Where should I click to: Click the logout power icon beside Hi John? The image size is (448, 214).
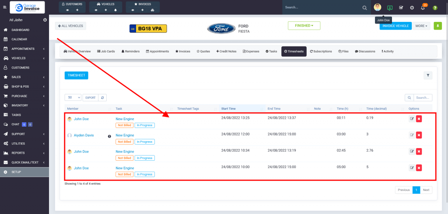45,20
